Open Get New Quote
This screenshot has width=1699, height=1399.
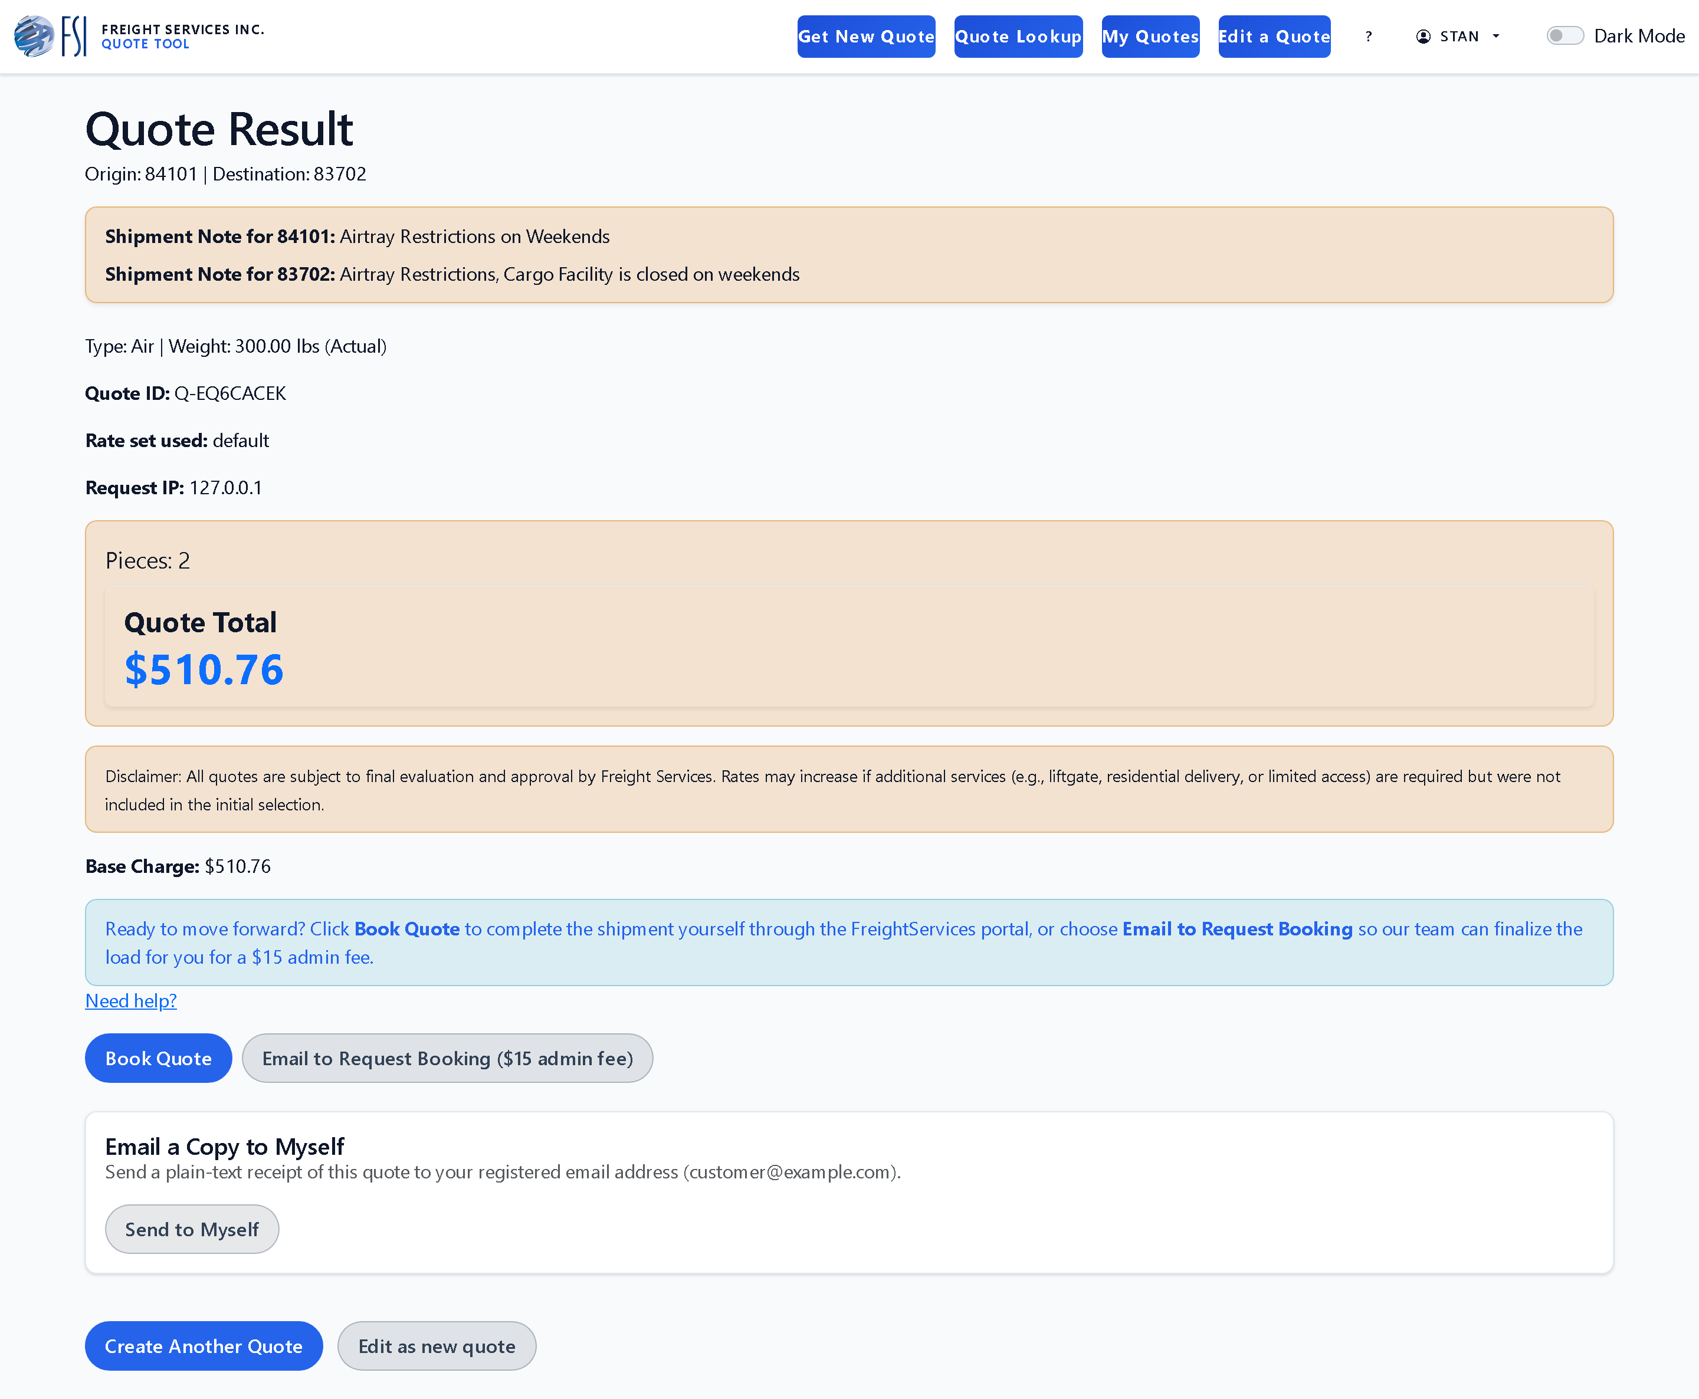867,36
